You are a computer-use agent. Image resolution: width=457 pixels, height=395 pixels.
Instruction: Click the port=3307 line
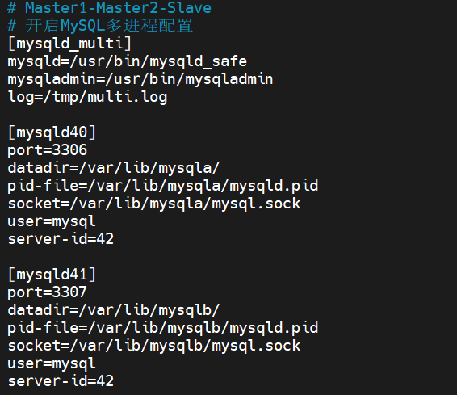48,292
